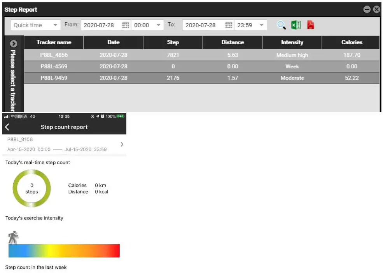
Task: Click the Week intensity cell
Action: pyautogui.click(x=292, y=67)
